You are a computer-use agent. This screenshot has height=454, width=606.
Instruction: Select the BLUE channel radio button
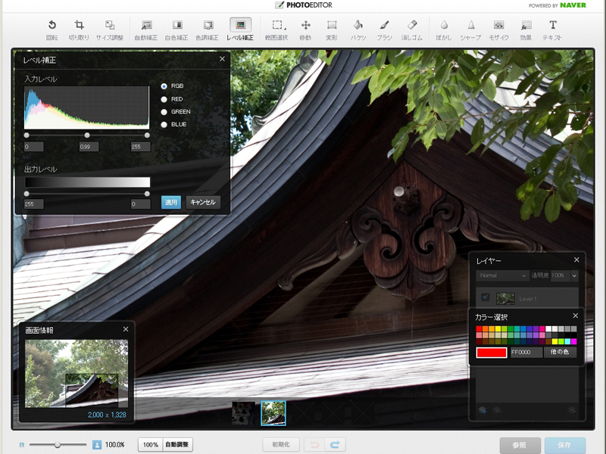pyautogui.click(x=164, y=125)
